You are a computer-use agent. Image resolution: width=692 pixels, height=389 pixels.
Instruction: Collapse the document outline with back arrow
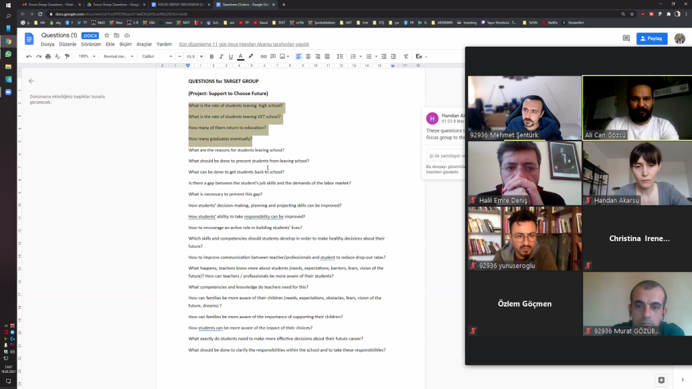click(31, 81)
